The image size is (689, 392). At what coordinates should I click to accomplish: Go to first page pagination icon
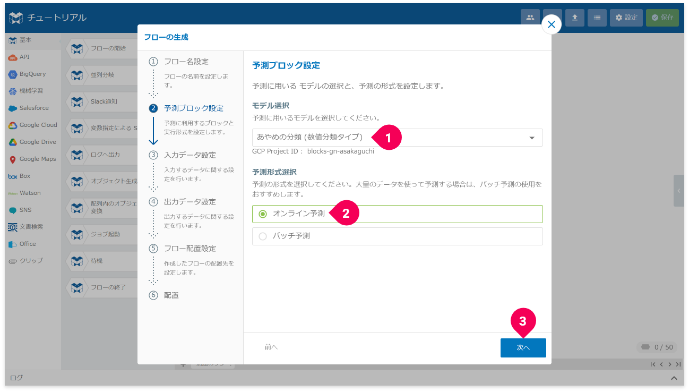point(653,364)
